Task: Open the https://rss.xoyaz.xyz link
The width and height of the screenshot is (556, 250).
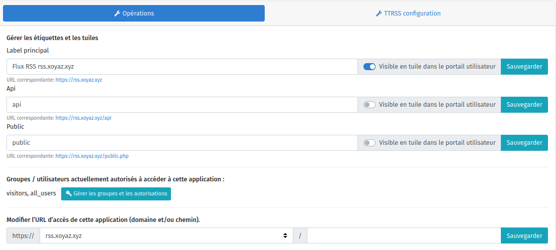Action: click(79, 80)
